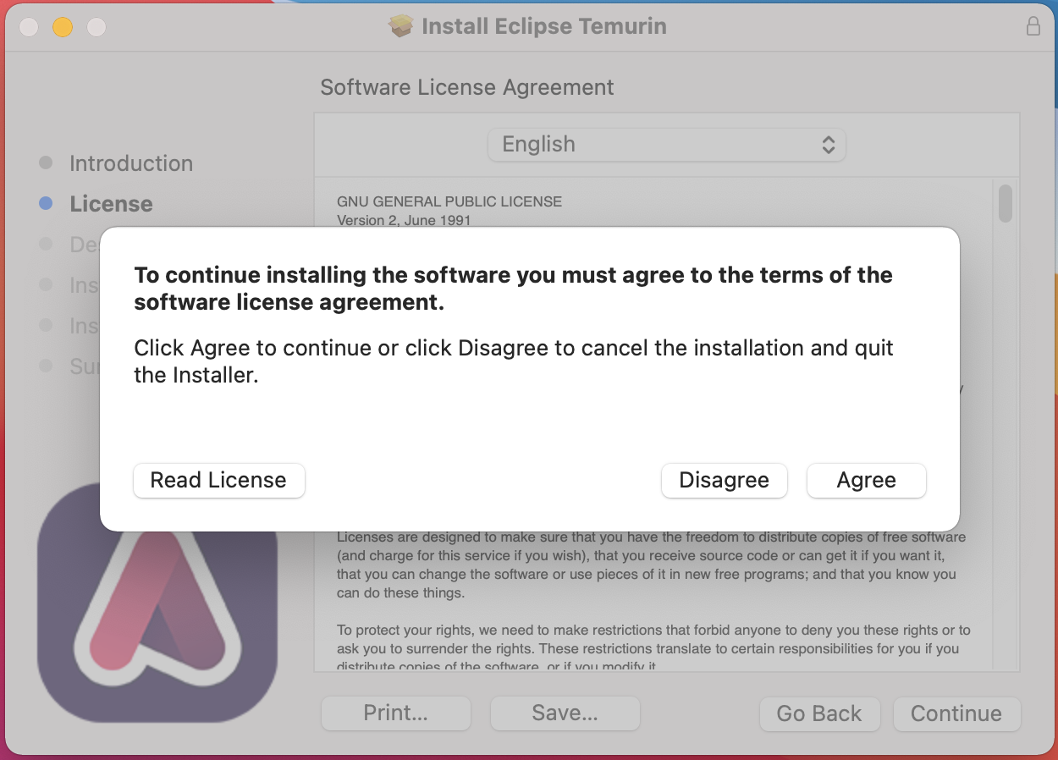Open Read License in dialog
This screenshot has height=760, width=1058.
218,480
